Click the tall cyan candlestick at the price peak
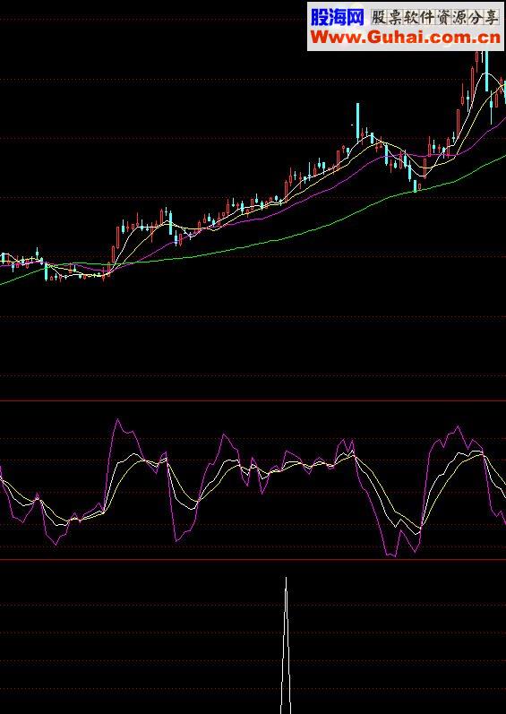The height and width of the screenshot is (714, 506). click(x=486, y=71)
